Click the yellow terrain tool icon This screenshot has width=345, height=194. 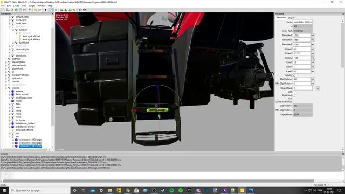tap(66, 10)
